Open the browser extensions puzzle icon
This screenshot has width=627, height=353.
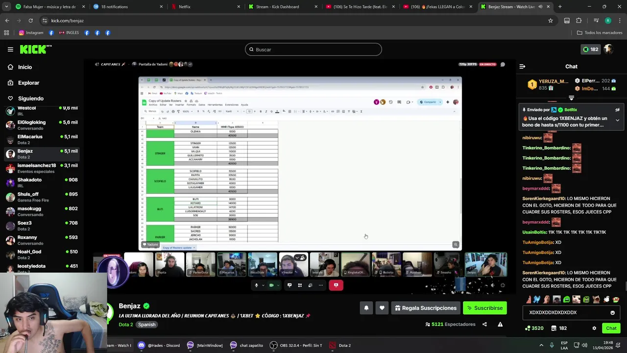(x=579, y=21)
